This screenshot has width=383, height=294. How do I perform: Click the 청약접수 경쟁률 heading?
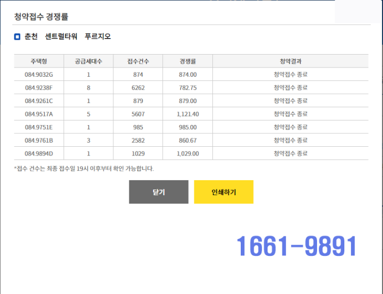41,16
